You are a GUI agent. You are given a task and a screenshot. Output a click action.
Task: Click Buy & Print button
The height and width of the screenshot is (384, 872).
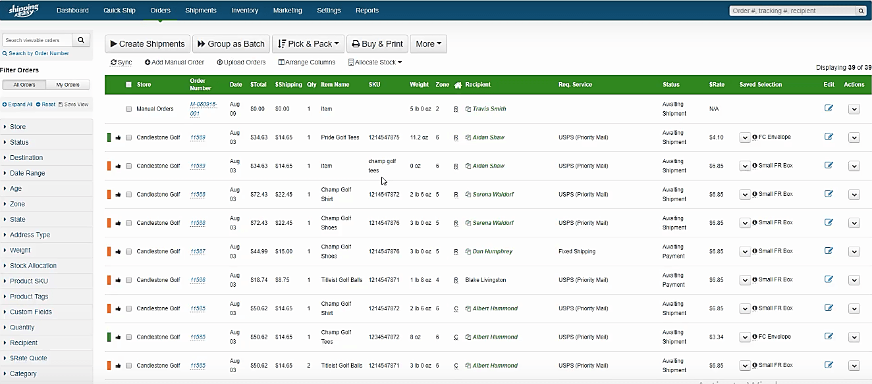(377, 44)
